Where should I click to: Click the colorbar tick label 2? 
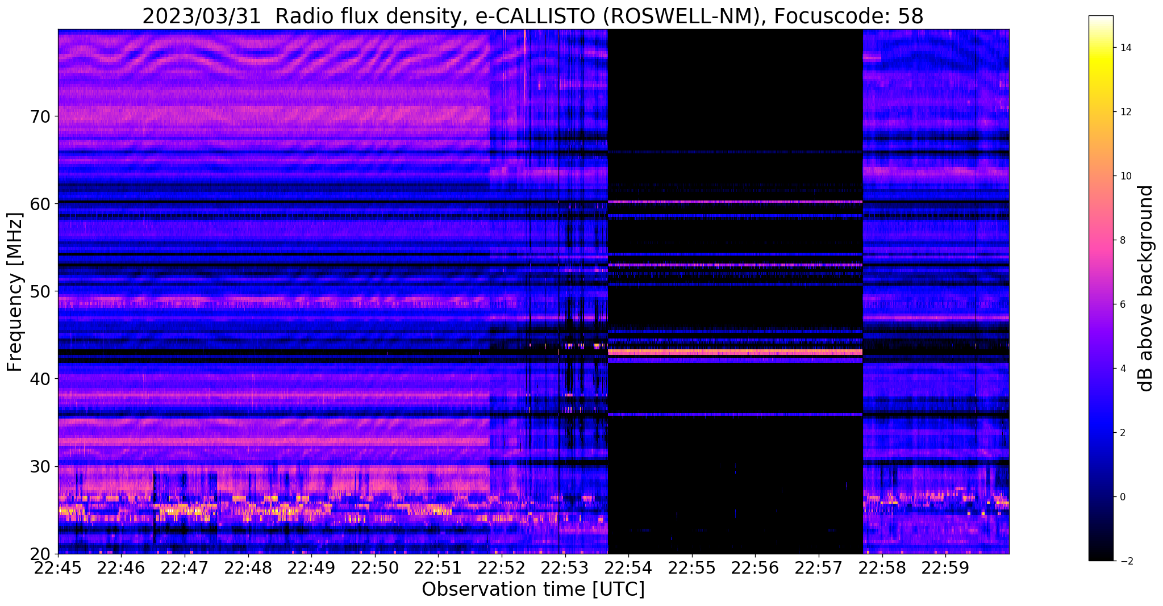pos(1122,433)
